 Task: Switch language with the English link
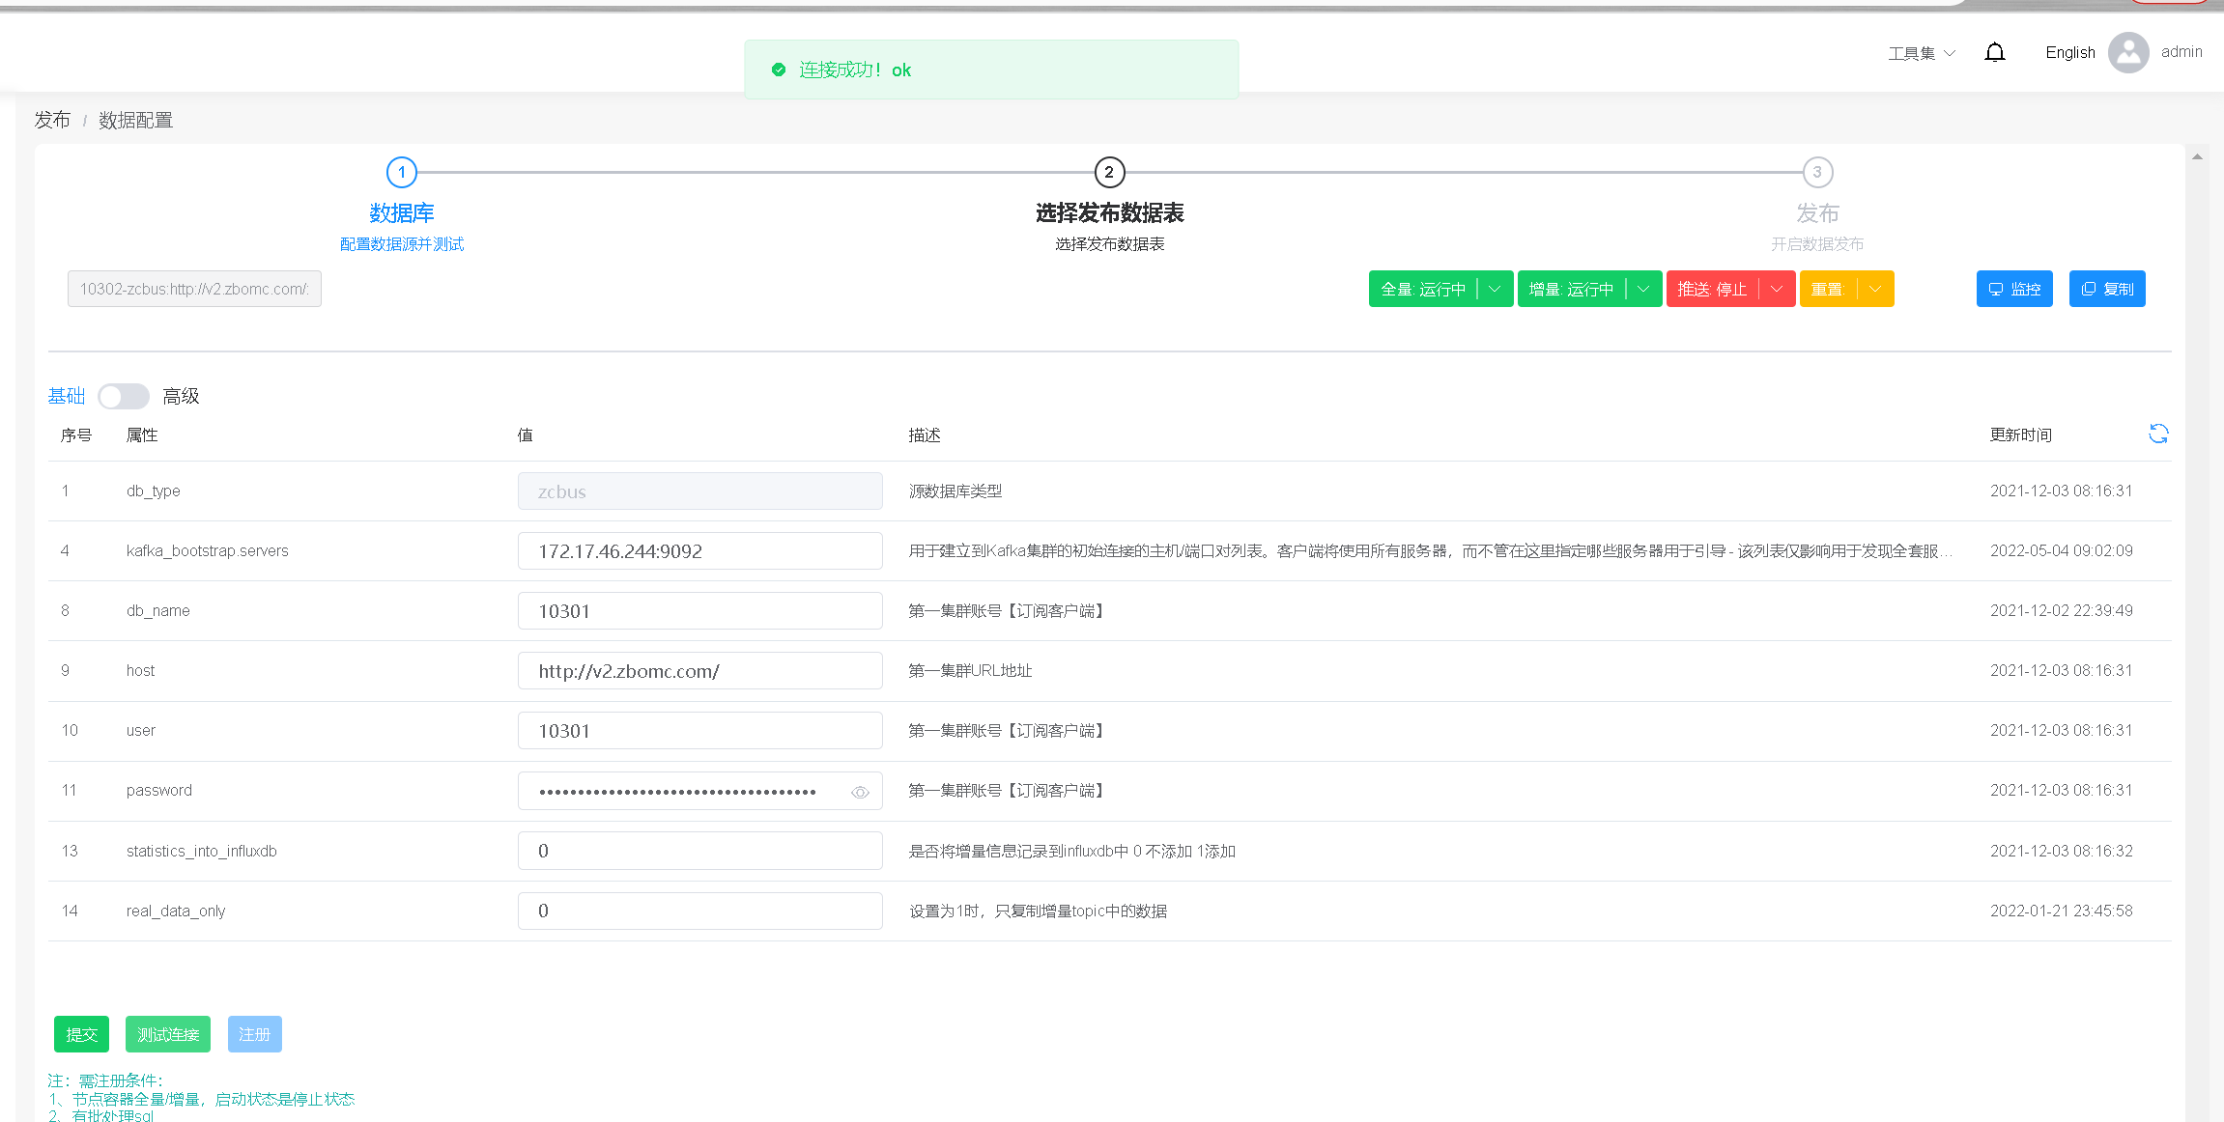(2069, 52)
